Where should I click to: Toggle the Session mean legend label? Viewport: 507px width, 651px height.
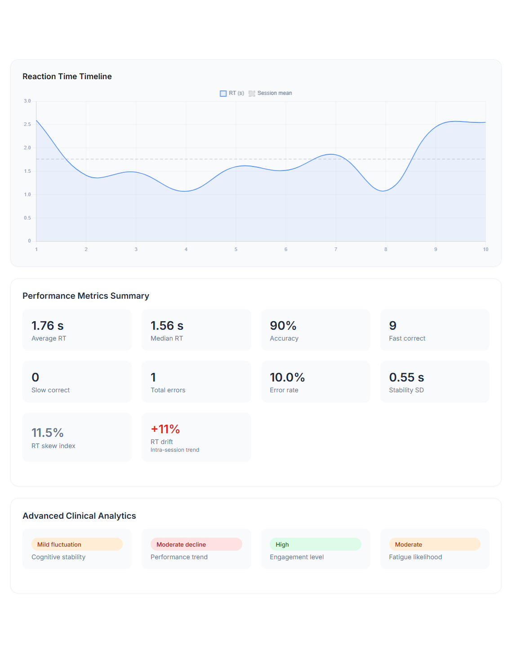(274, 93)
